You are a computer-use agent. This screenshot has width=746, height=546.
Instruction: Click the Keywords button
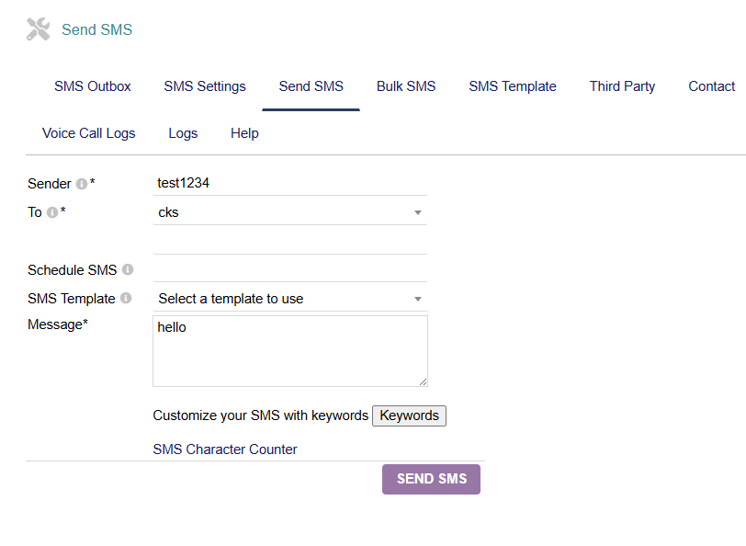coord(409,415)
